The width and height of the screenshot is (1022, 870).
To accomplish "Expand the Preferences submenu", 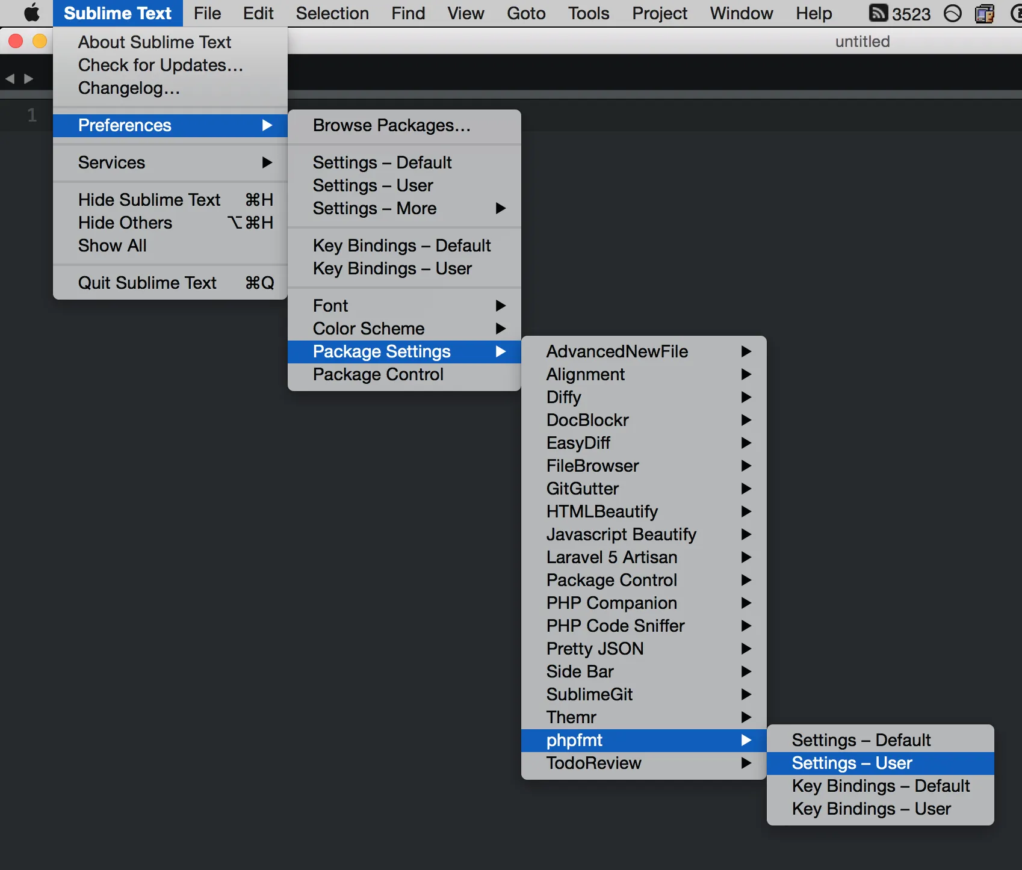I will [170, 125].
